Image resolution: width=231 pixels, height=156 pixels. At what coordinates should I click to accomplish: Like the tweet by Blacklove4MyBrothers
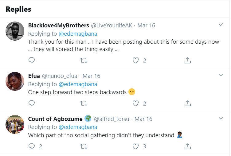pos(135,61)
